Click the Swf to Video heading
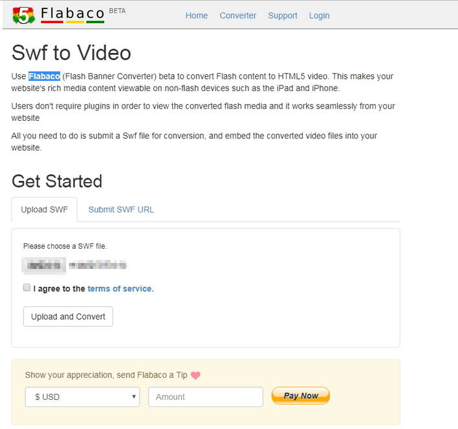The width and height of the screenshot is (458, 429). click(71, 53)
